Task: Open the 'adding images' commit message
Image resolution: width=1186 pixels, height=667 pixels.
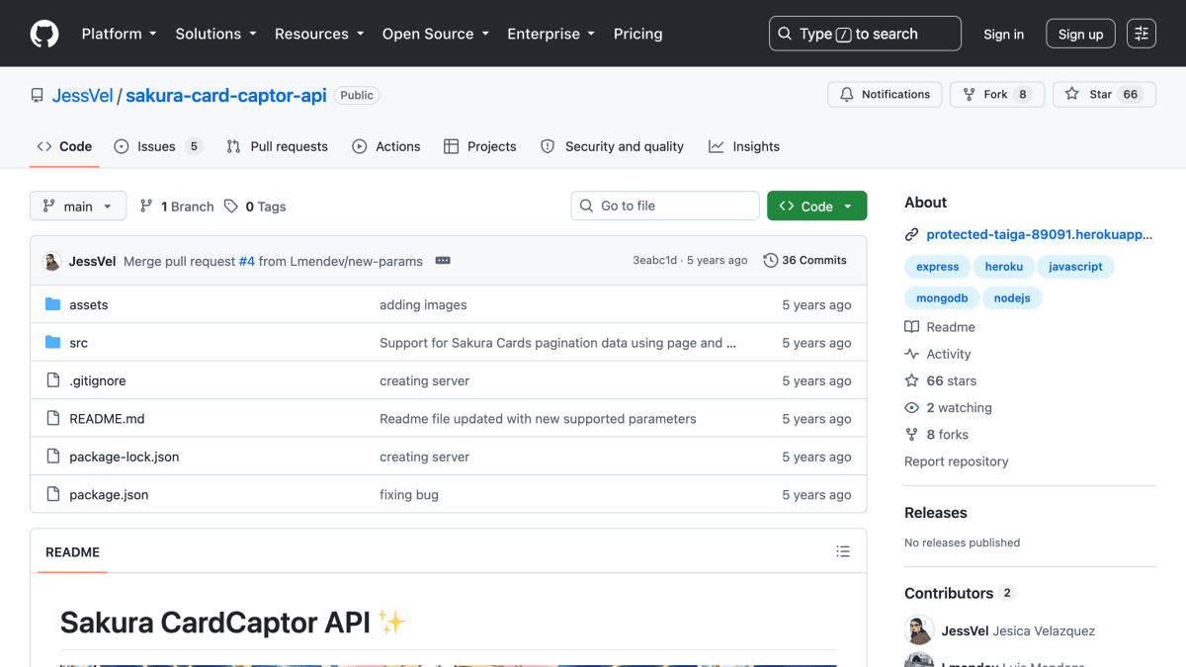Action: coord(423,305)
